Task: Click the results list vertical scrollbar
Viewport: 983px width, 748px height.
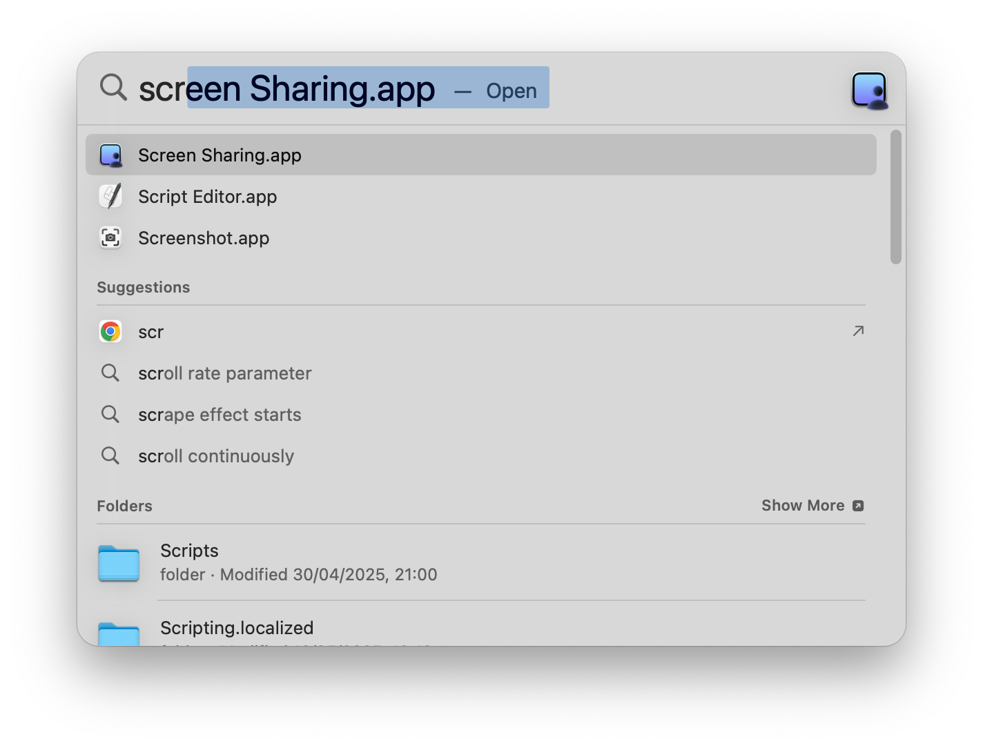Action: click(x=896, y=197)
